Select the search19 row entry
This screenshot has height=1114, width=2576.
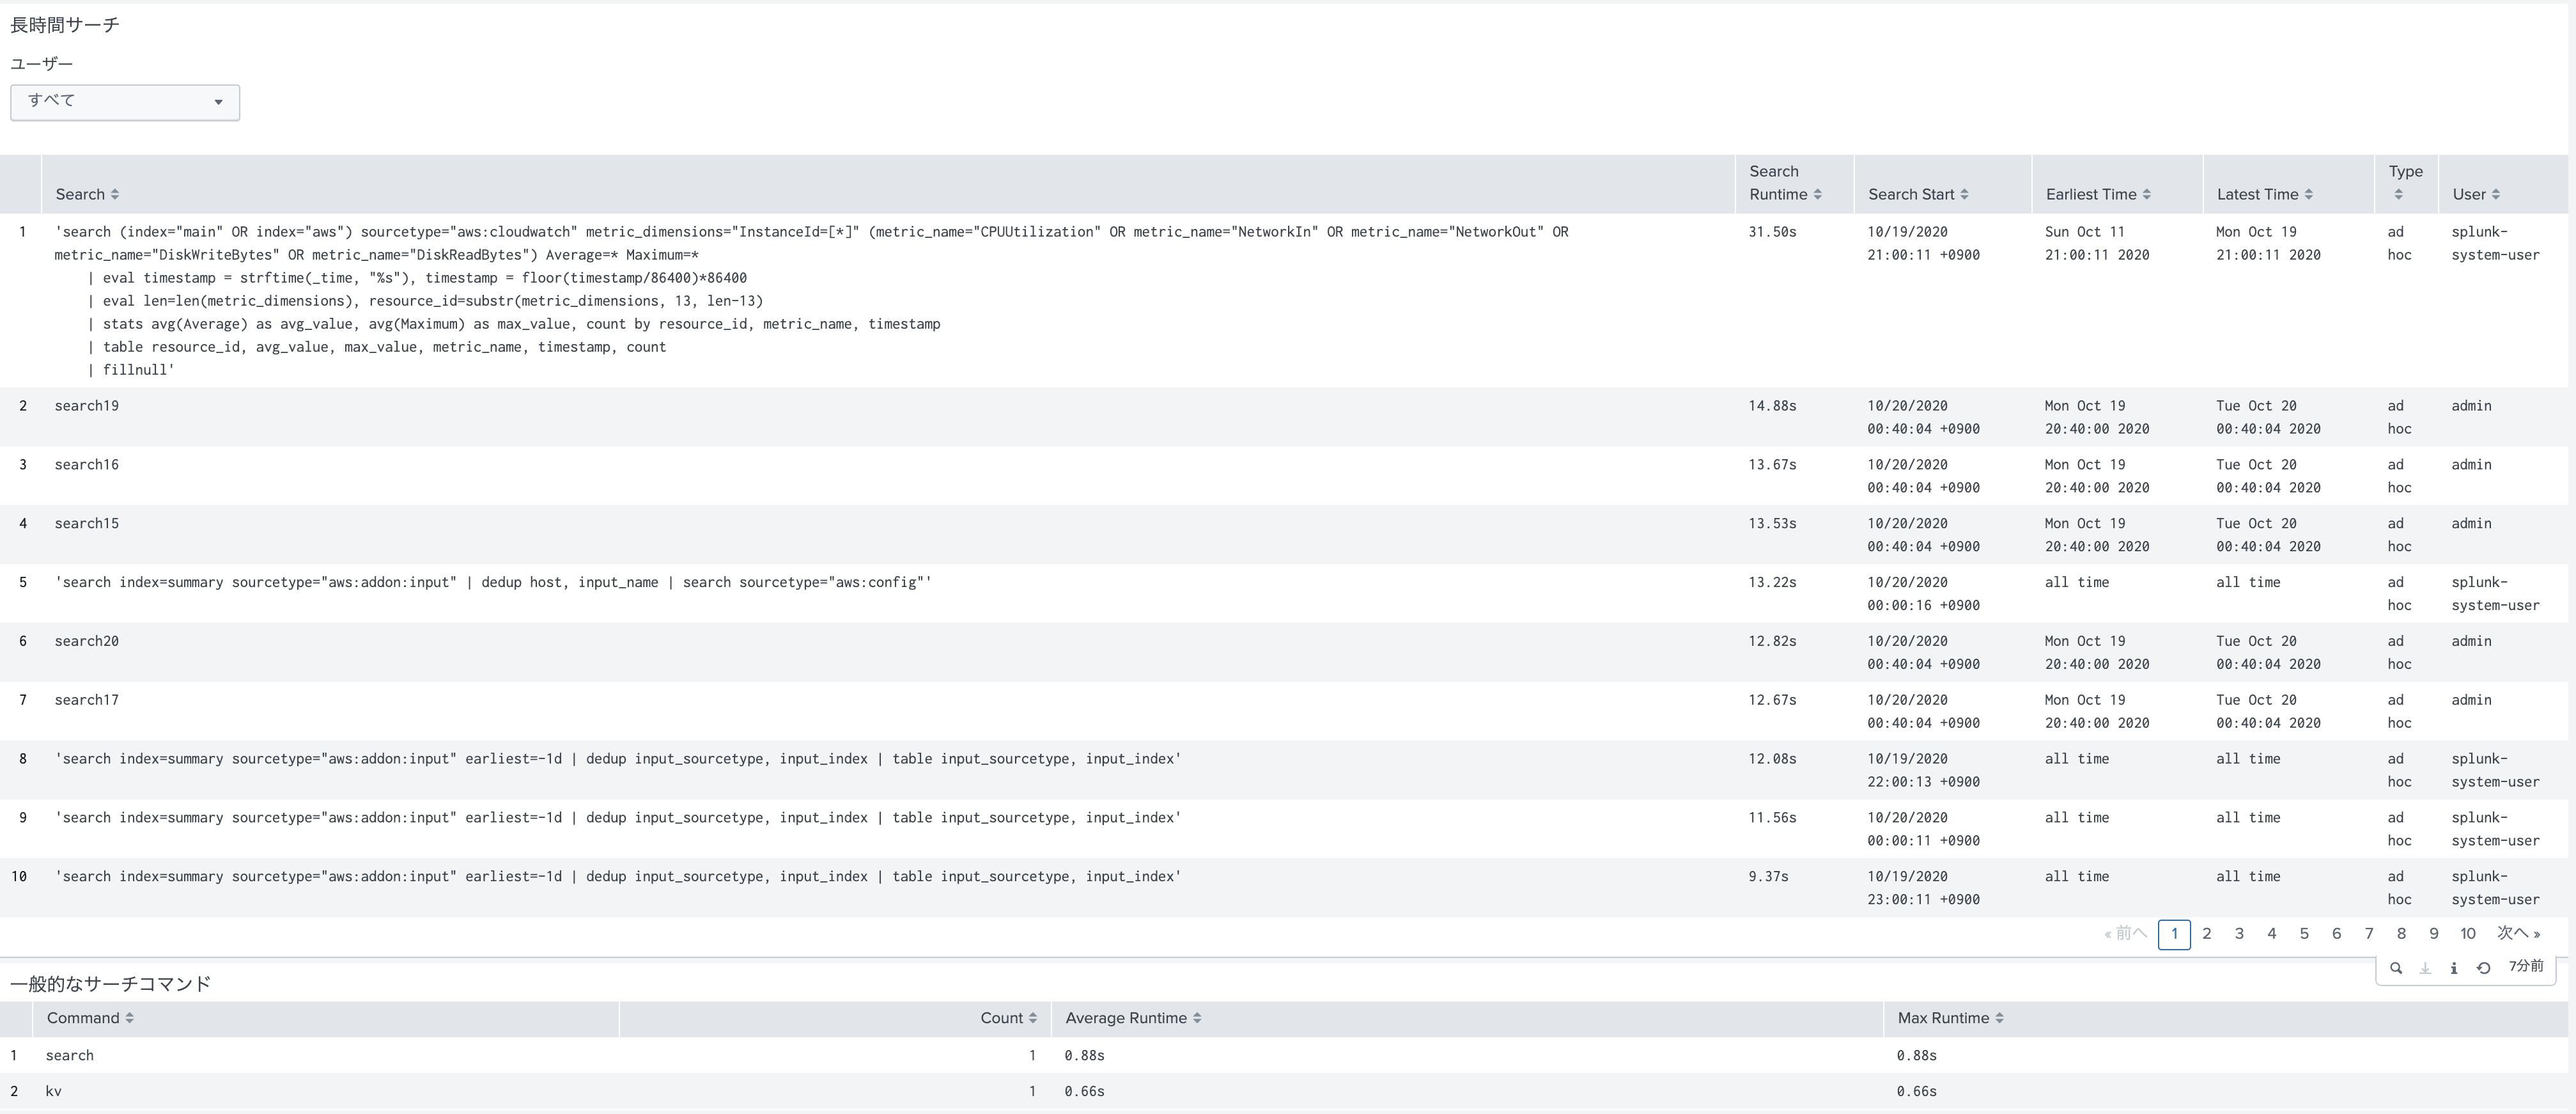click(87, 405)
